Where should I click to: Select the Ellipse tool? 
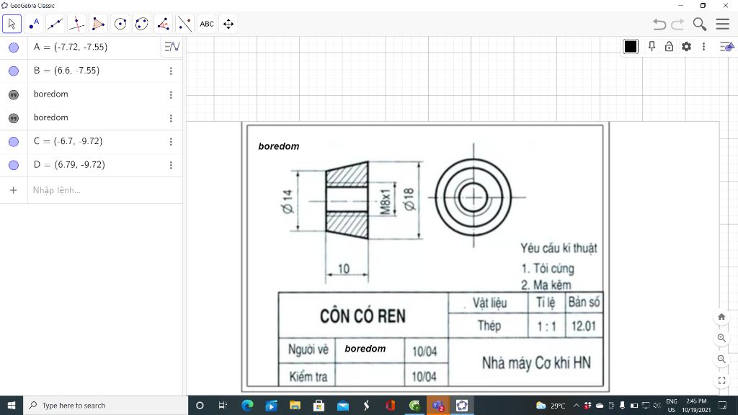click(x=142, y=24)
